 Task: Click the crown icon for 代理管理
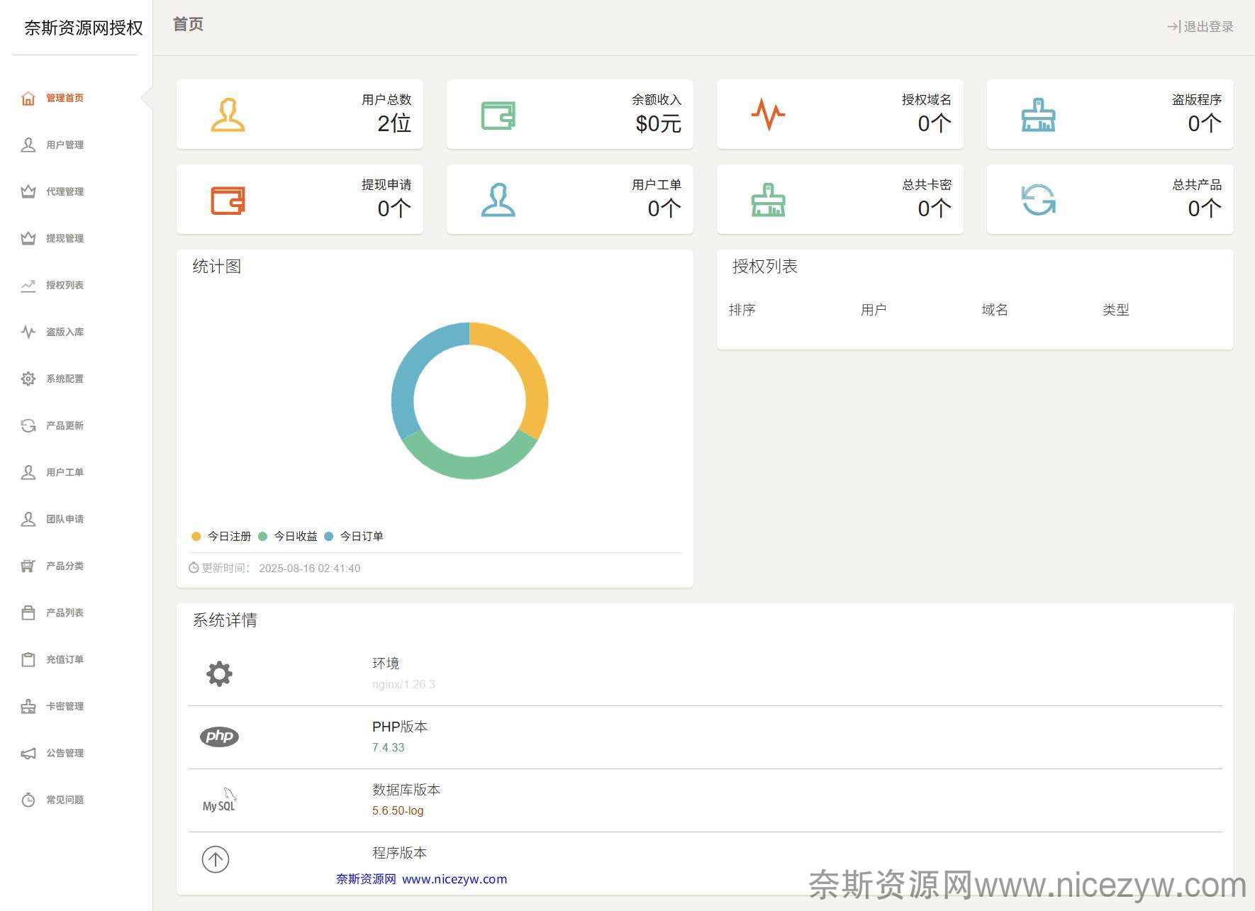point(28,191)
